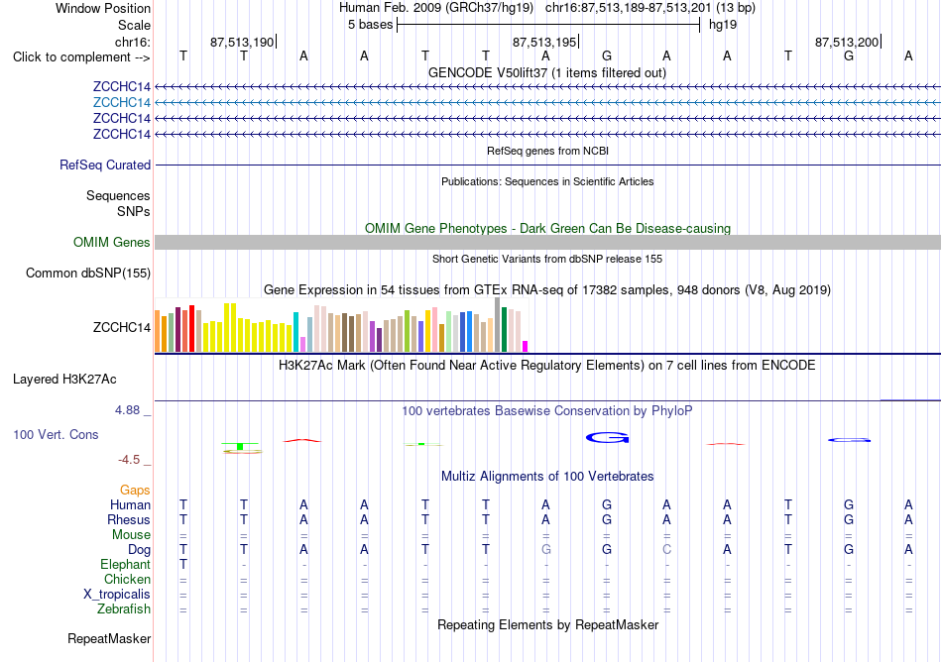Click the faded G in Dog row

click(546, 549)
